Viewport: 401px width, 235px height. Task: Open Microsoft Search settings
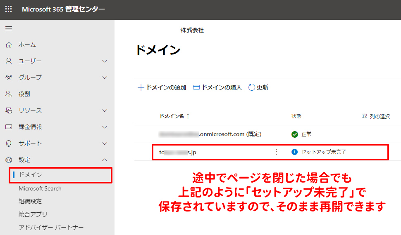pos(40,188)
